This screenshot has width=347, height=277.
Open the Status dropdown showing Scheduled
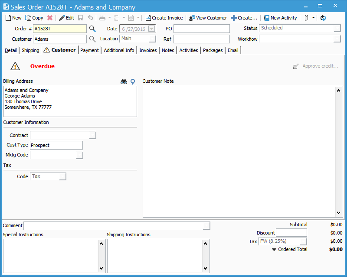coord(337,28)
